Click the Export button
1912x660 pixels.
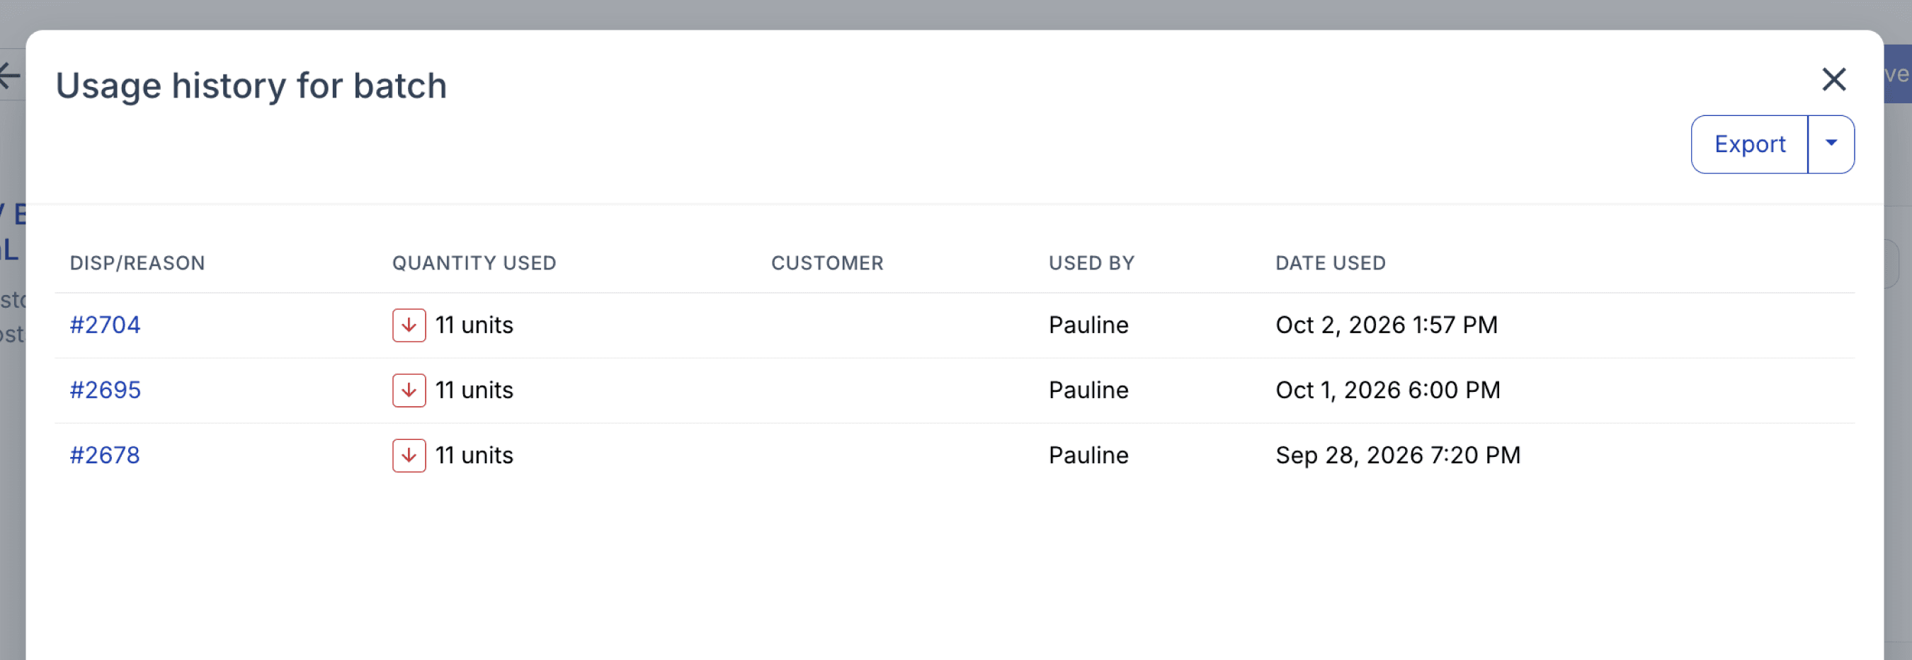click(1749, 144)
